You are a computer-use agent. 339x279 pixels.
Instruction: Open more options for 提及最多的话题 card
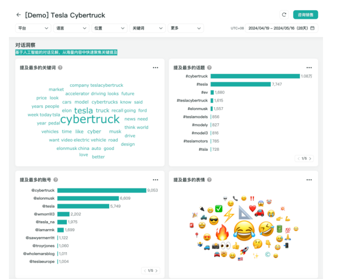[x=309, y=68]
